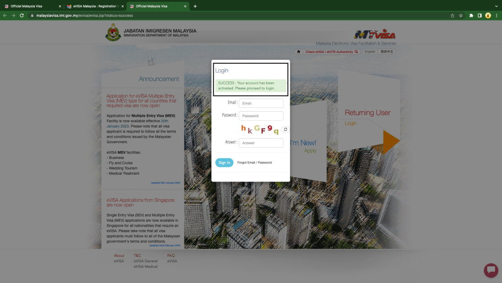This screenshot has height=283, width=502.
Task: Close the first Official Malaysia Visa tab
Action: pos(59,6)
